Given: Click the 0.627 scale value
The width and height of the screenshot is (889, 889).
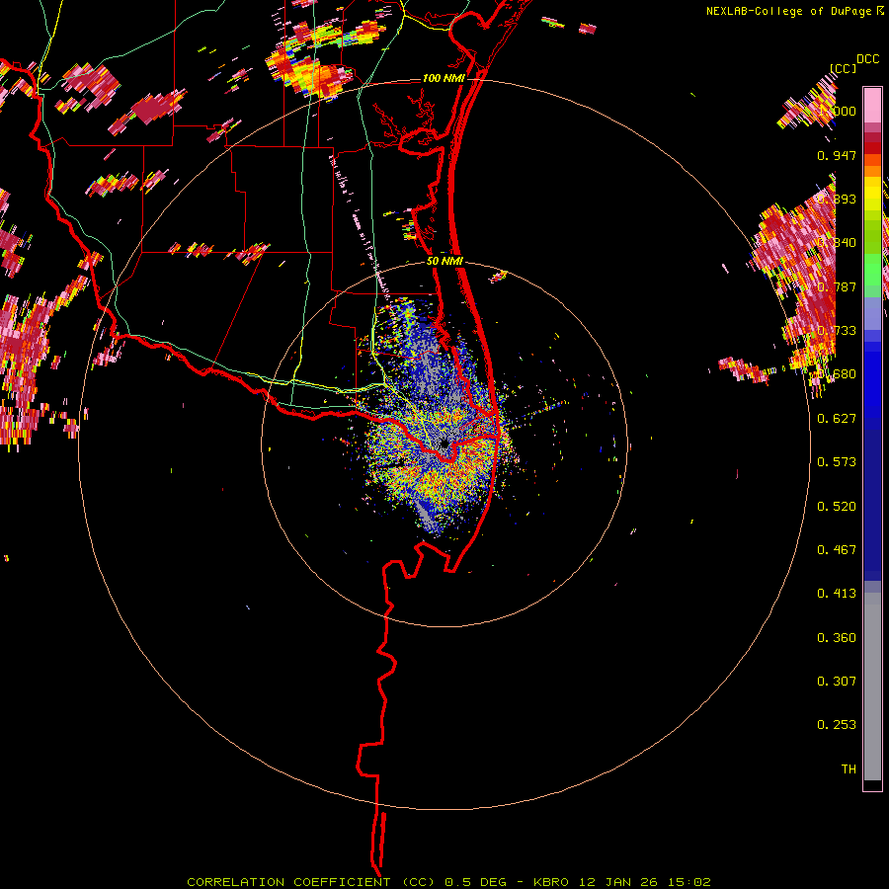Looking at the screenshot, I should point(837,419).
